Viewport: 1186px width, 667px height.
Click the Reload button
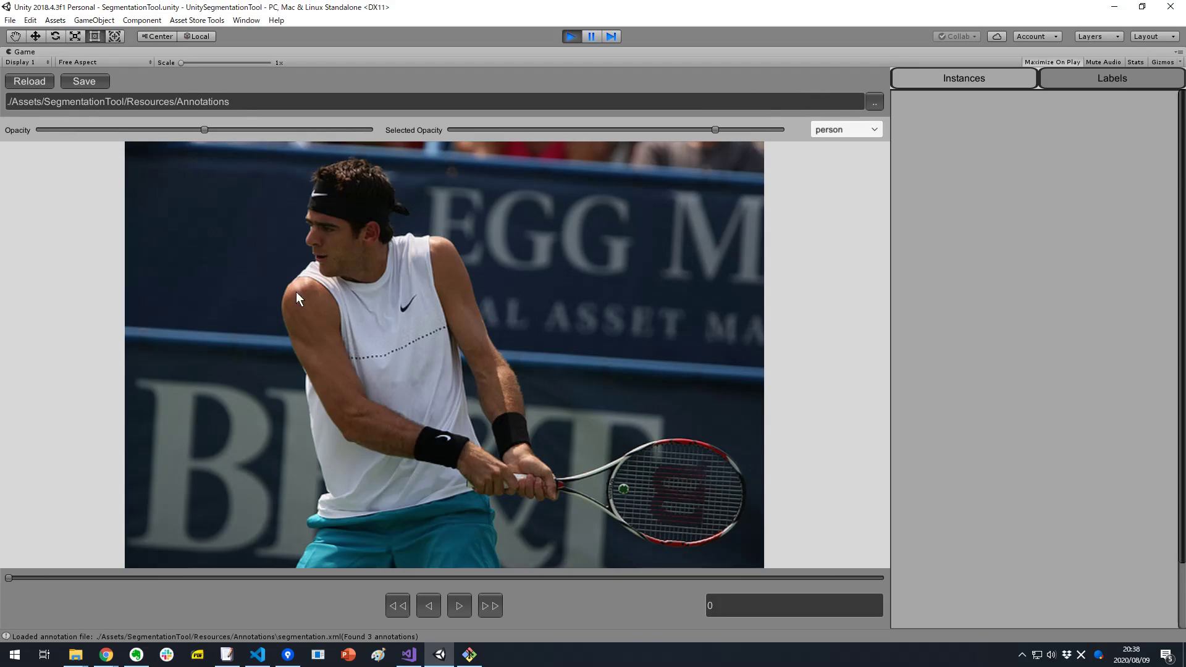point(30,82)
